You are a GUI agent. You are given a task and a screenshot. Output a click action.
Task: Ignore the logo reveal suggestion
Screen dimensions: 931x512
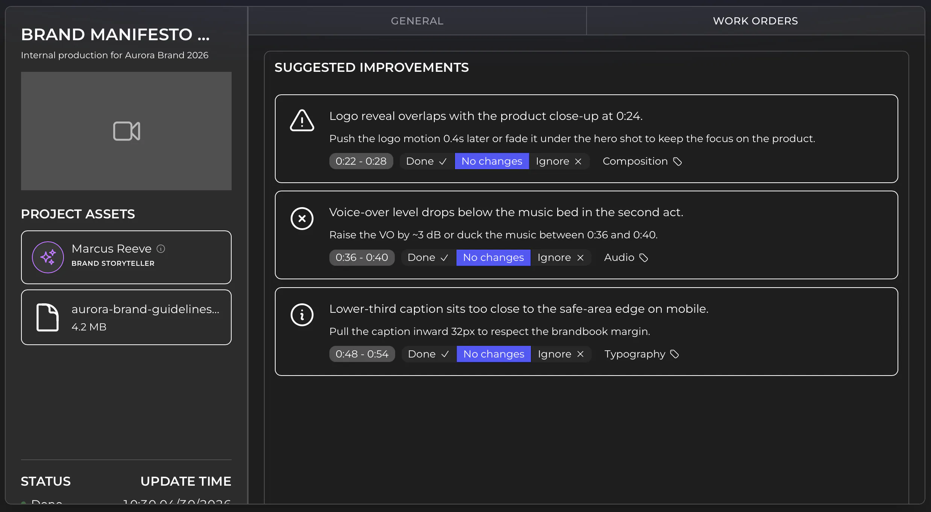pos(559,161)
